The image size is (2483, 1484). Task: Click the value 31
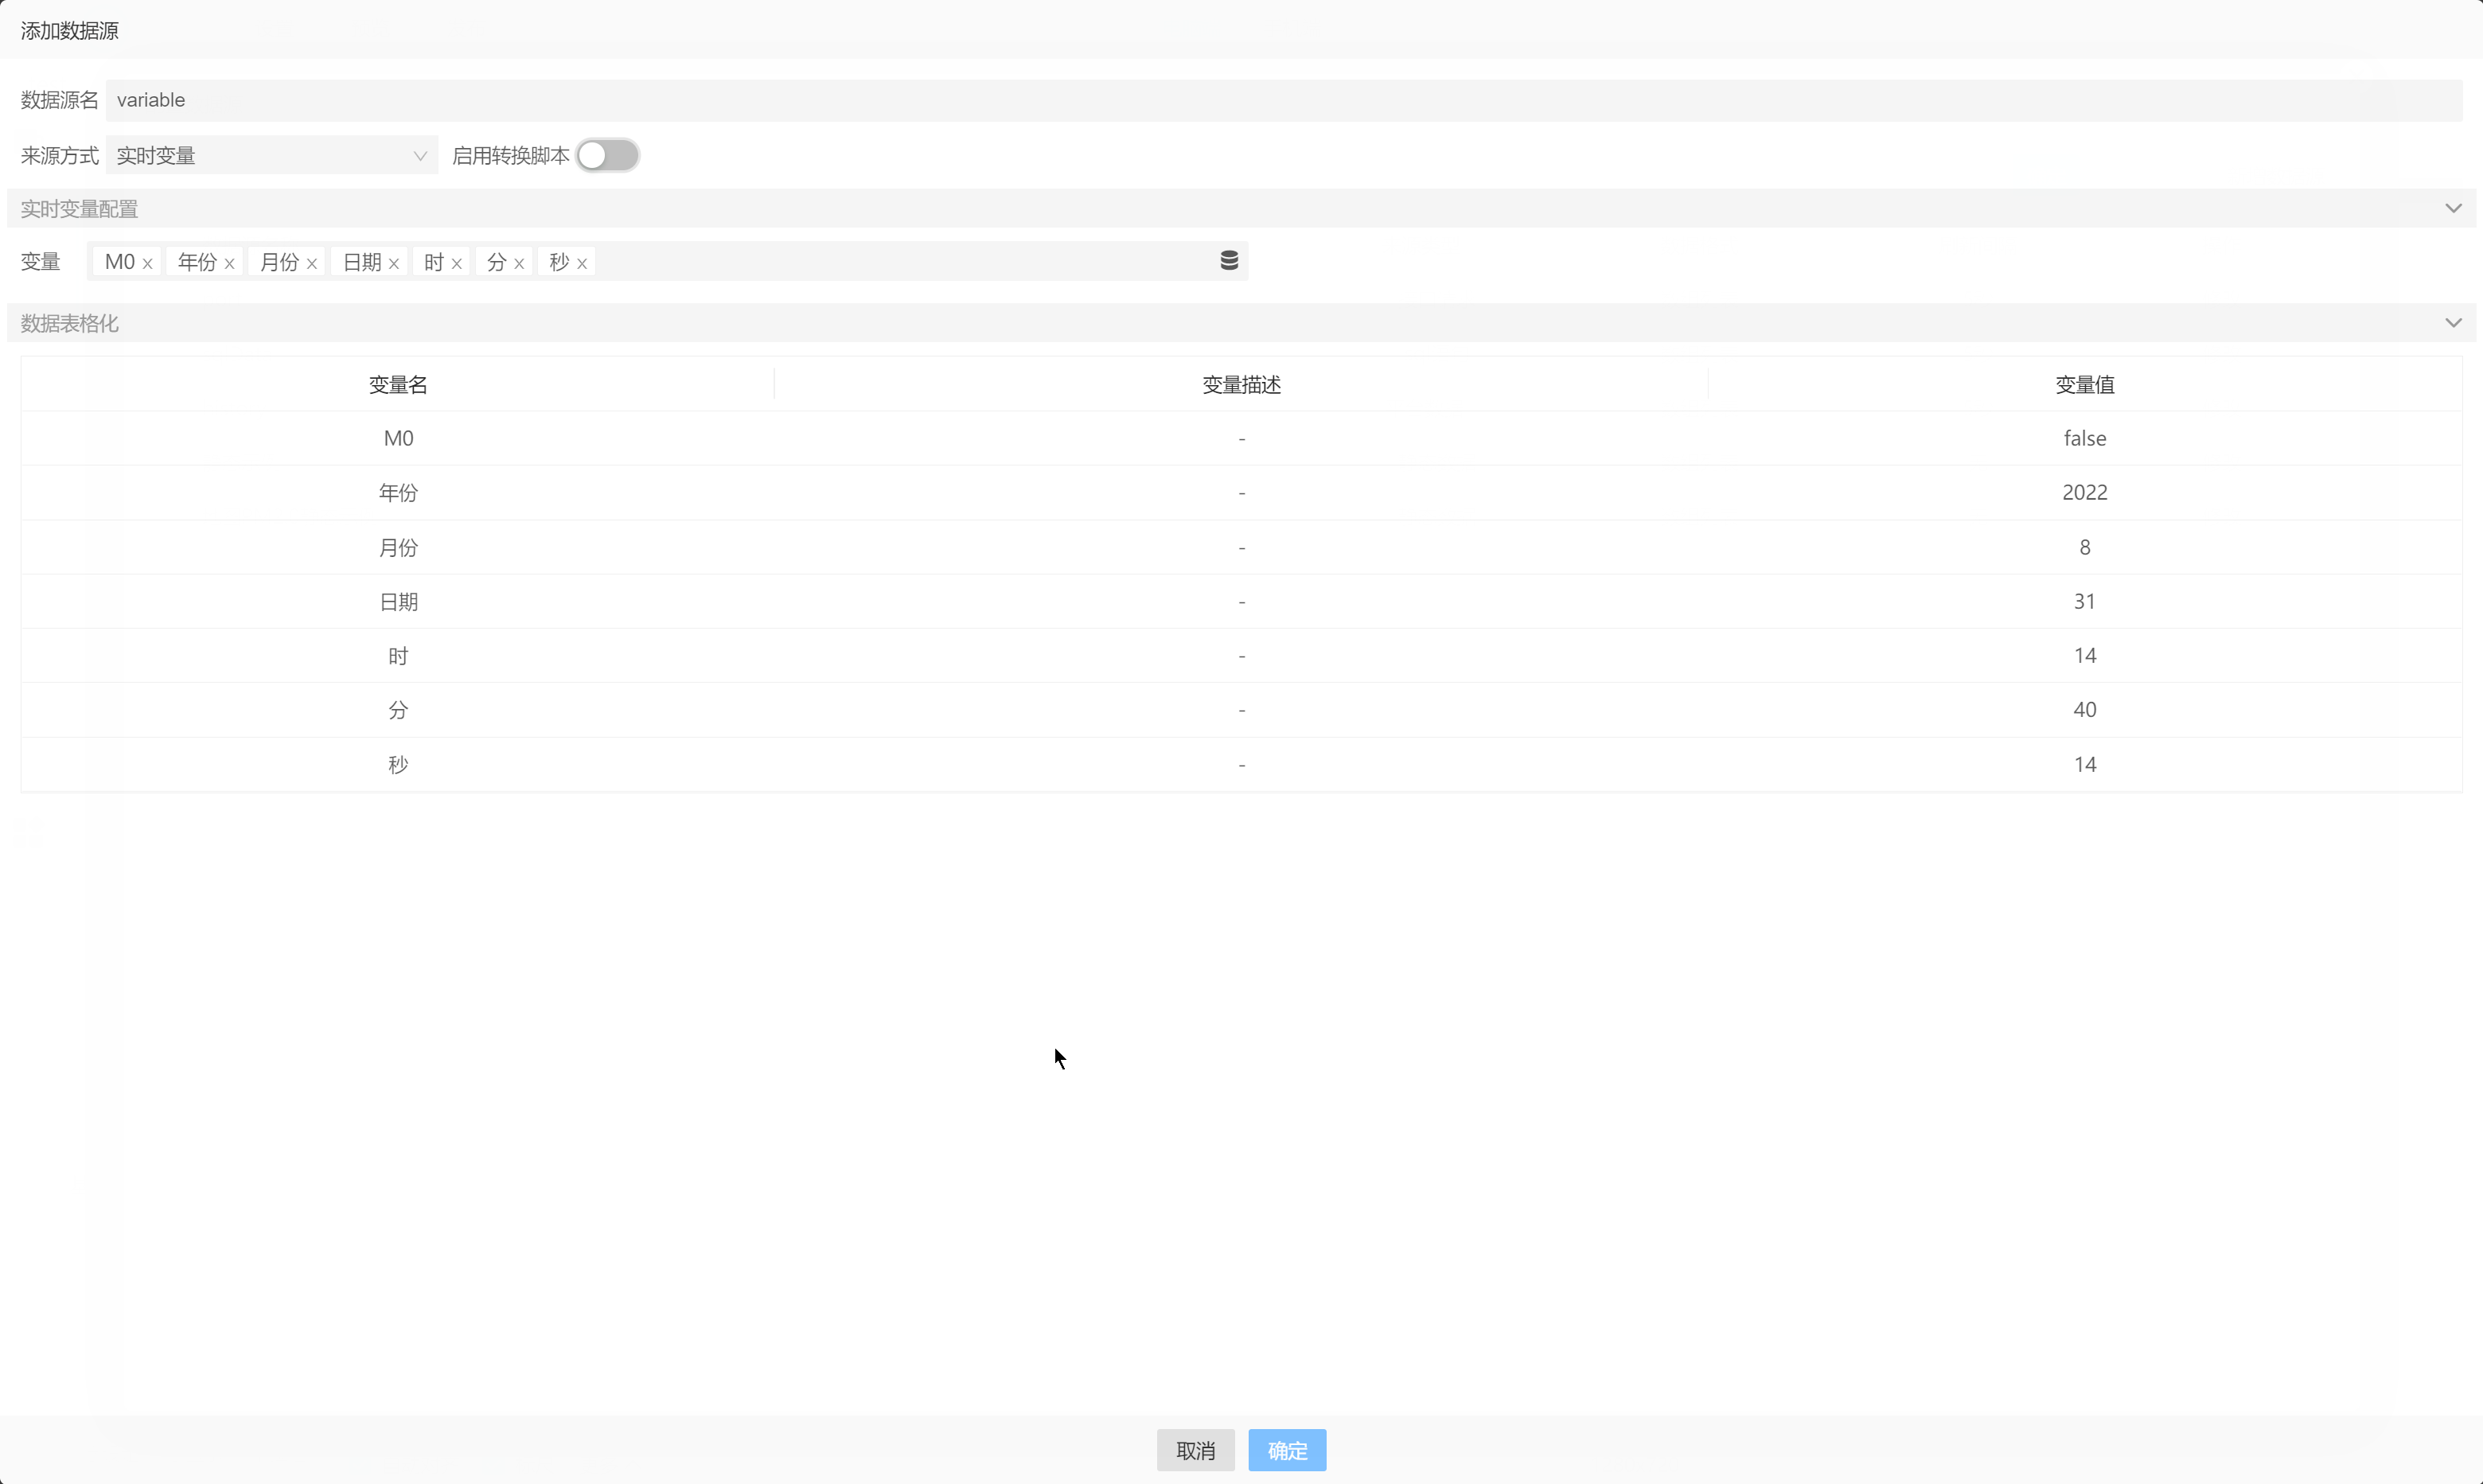[x=2084, y=601]
